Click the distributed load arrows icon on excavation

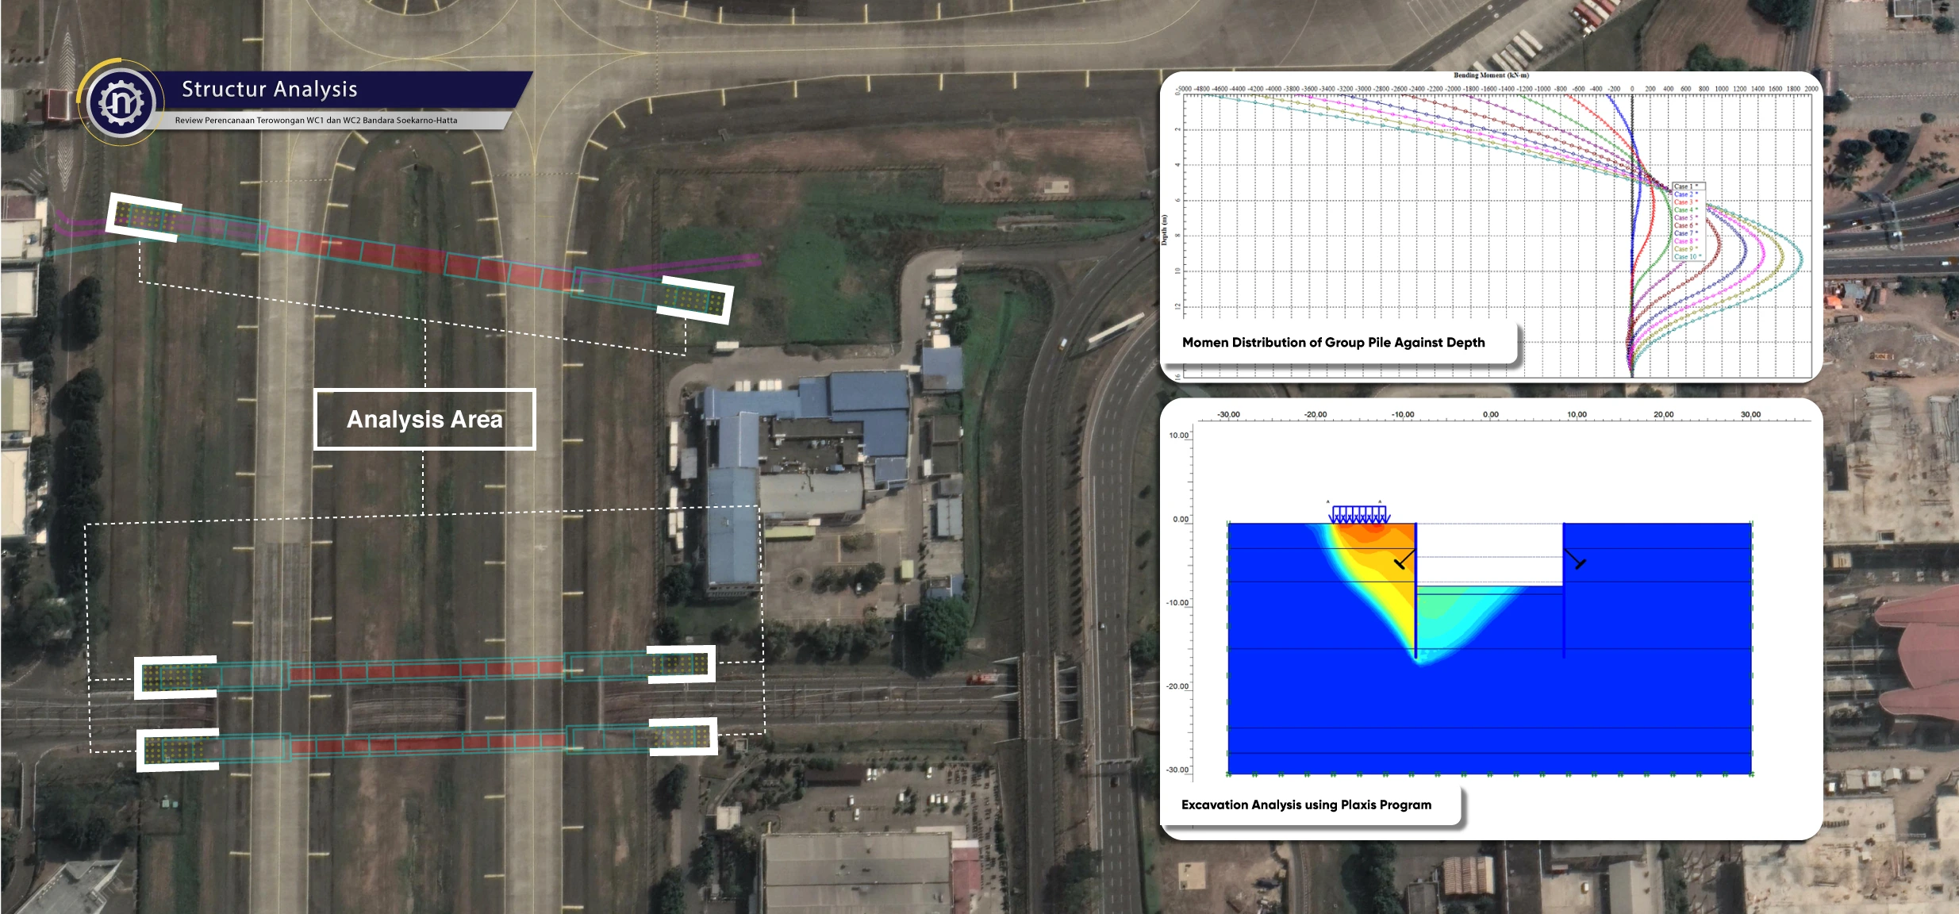[x=1359, y=514]
